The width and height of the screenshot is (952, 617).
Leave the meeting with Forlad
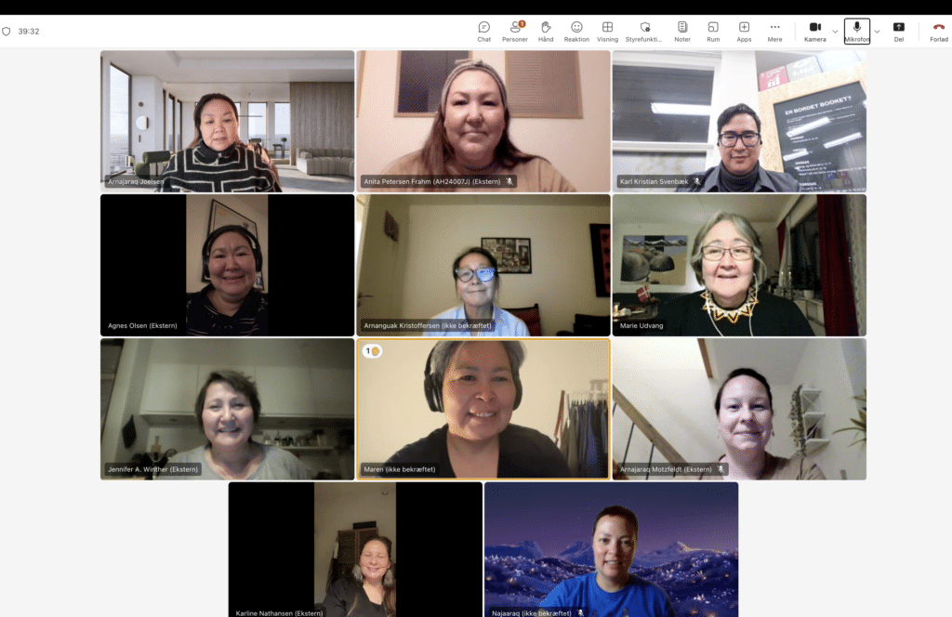(939, 31)
